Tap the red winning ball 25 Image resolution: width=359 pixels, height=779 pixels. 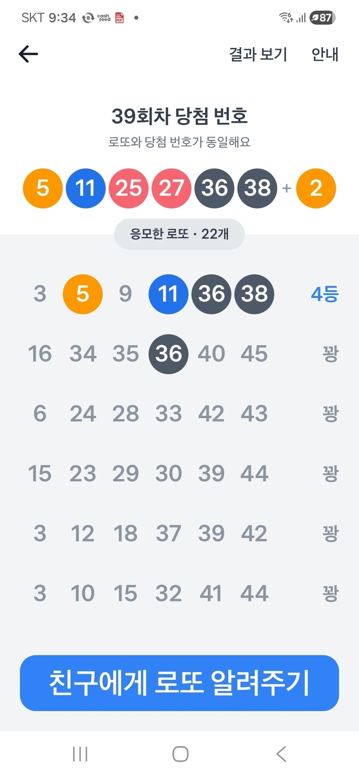click(x=128, y=188)
